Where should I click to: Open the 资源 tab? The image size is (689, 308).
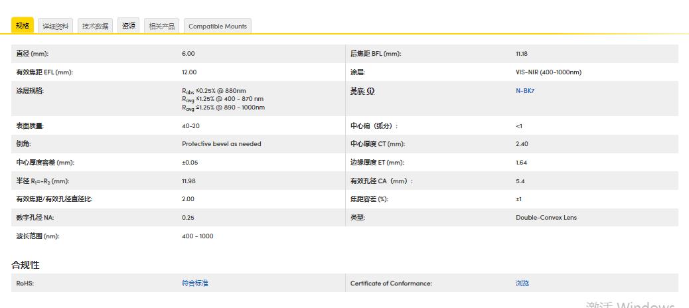coord(129,26)
